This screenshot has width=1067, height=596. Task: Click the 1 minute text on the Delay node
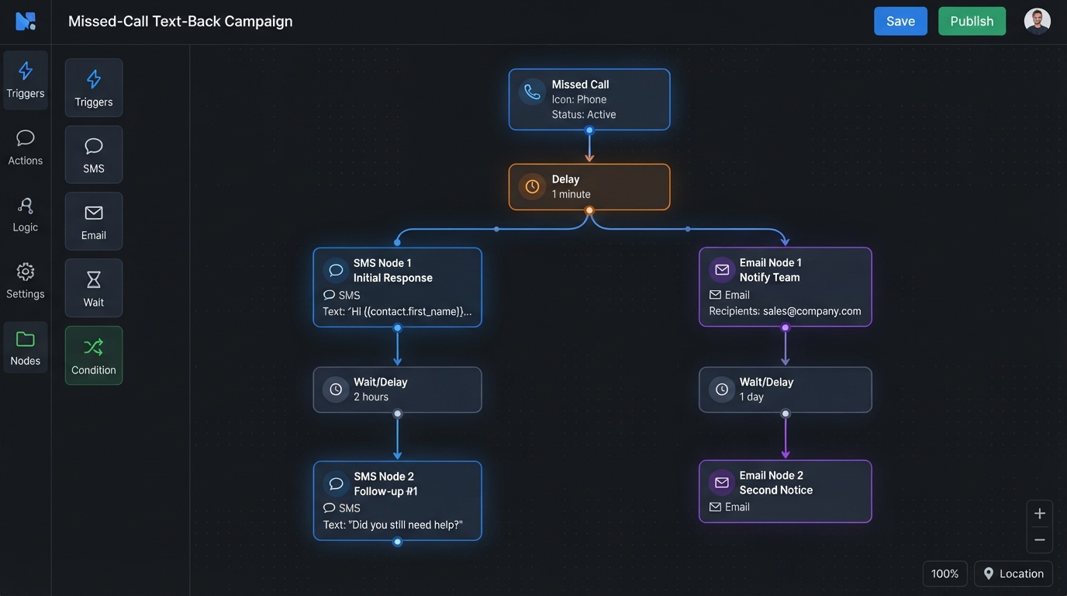click(571, 194)
